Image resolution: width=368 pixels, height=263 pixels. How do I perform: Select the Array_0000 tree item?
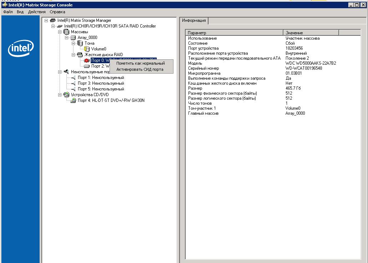[87, 38]
